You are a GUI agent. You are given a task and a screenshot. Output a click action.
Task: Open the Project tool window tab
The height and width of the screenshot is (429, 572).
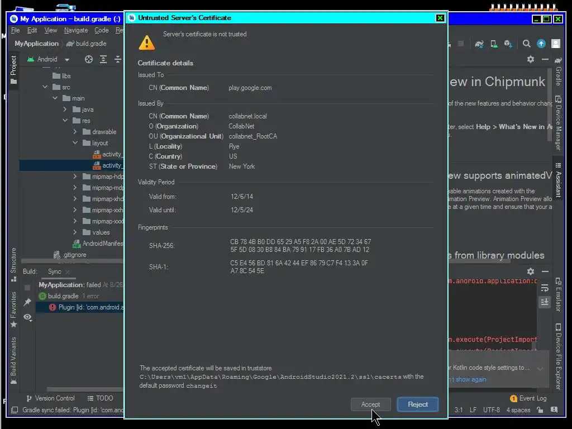pos(13,70)
